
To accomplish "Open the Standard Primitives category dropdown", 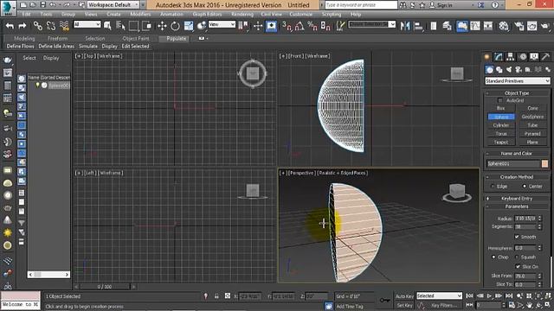I will [518, 81].
